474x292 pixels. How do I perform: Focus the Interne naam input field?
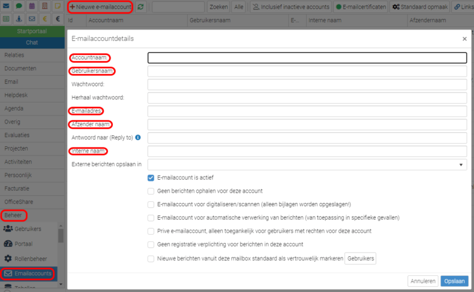click(307, 151)
